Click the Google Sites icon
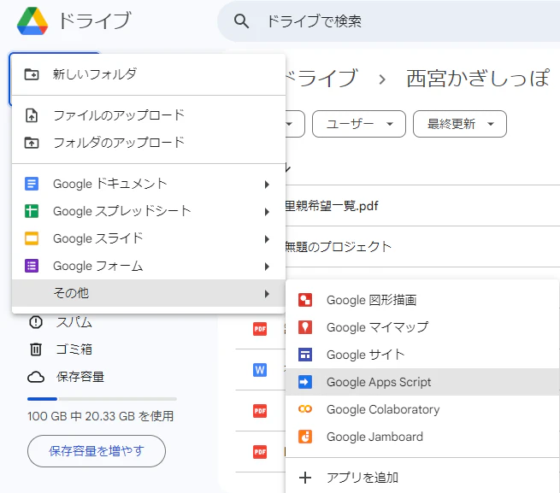560x493 pixels. [305, 355]
